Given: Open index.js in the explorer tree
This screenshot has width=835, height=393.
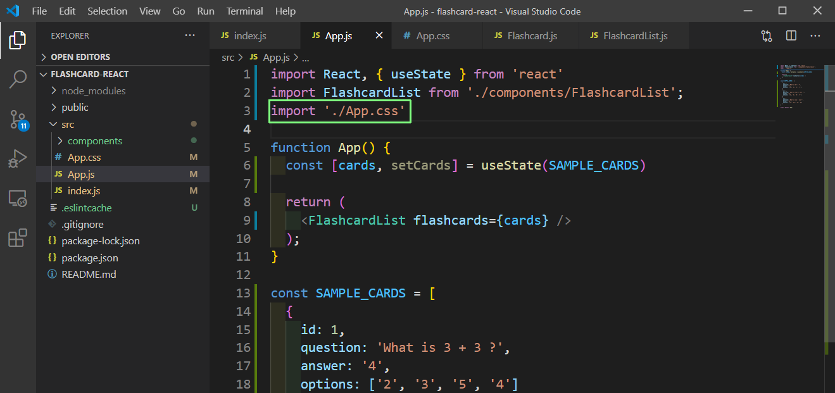Looking at the screenshot, I should pyautogui.click(x=84, y=190).
